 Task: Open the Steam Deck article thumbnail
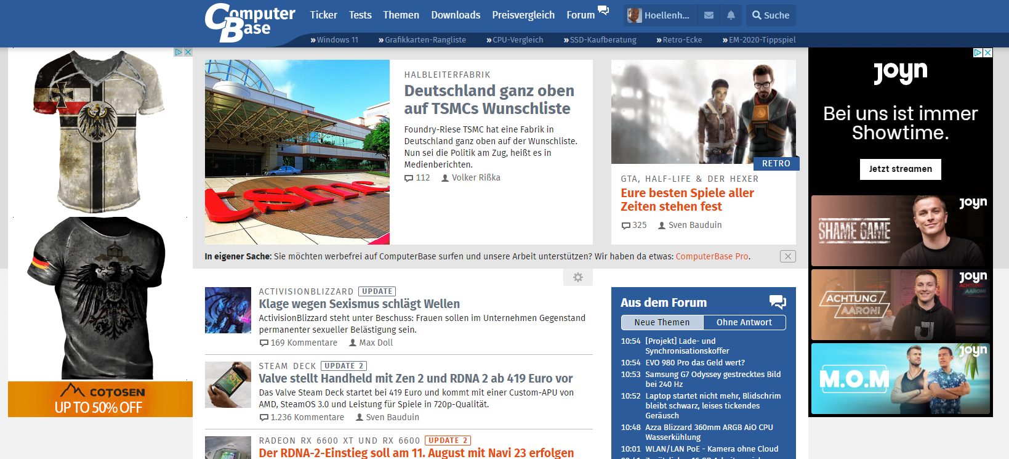pos(228,385)
